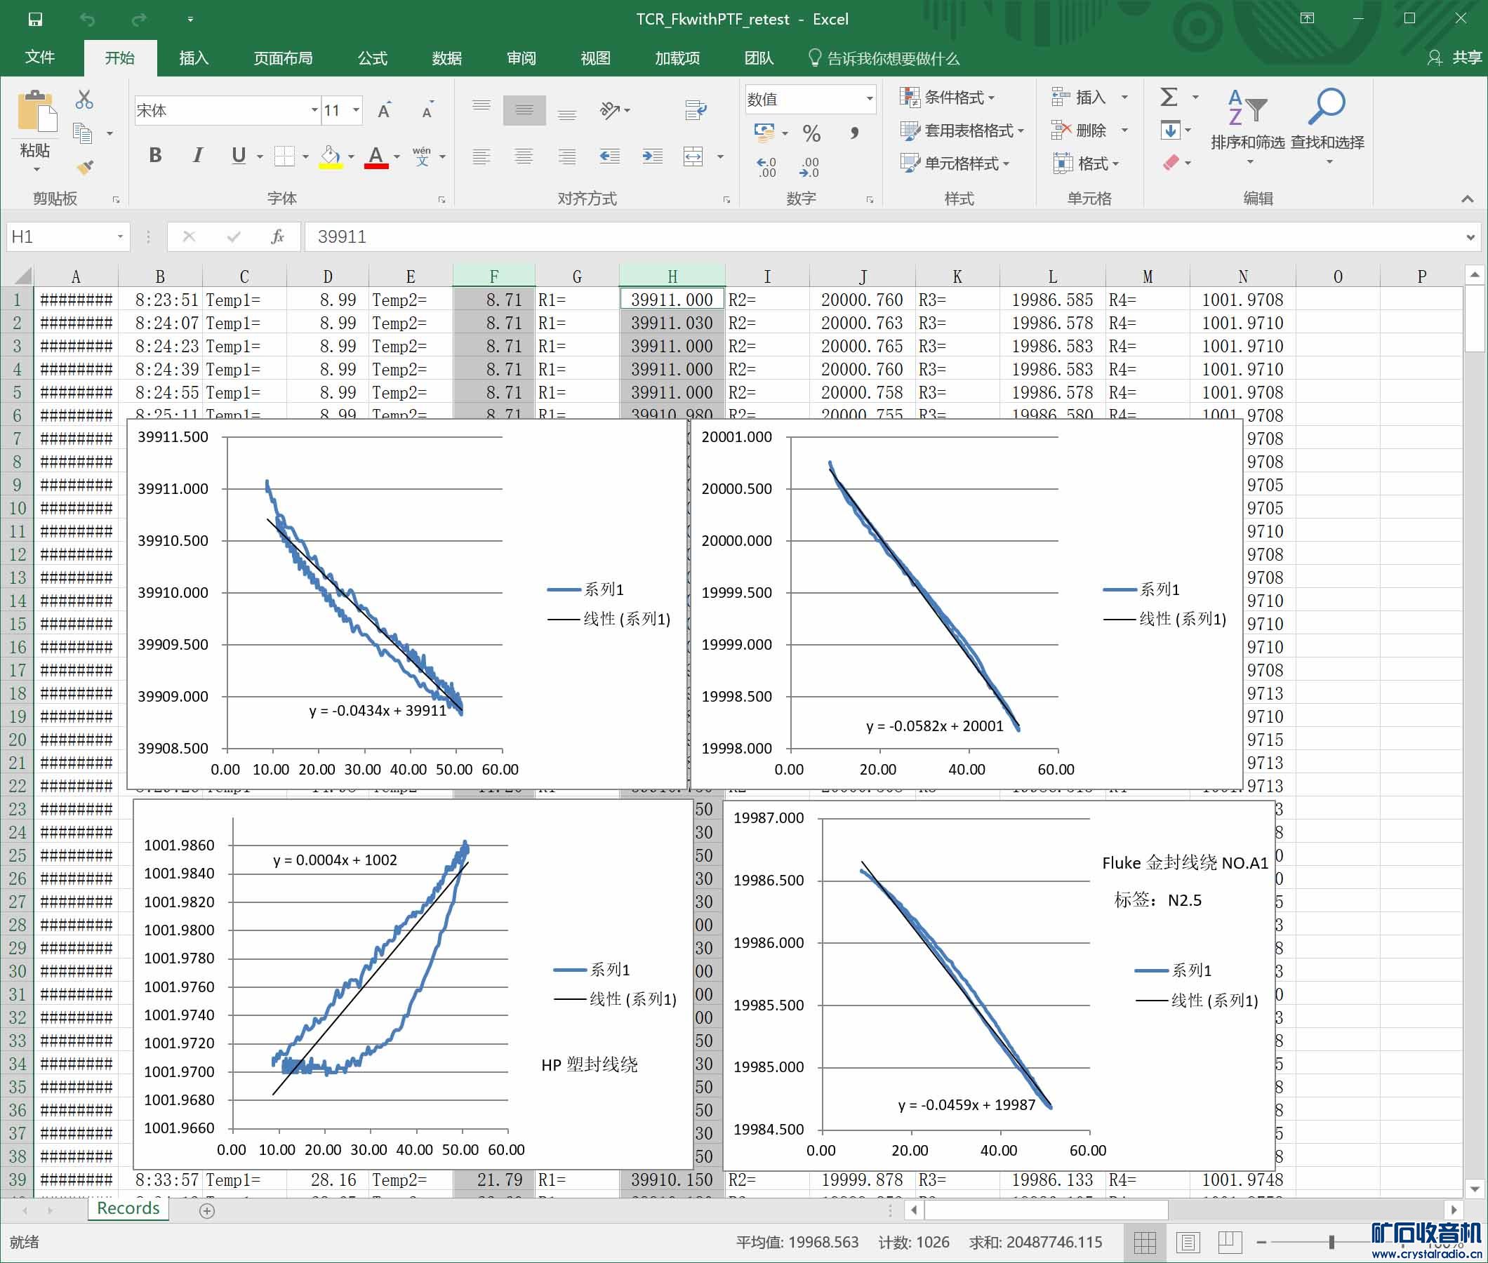The image size is (1488, 1263).
Task: Click the Insert Function fx icon
Action: coord(277,236)
